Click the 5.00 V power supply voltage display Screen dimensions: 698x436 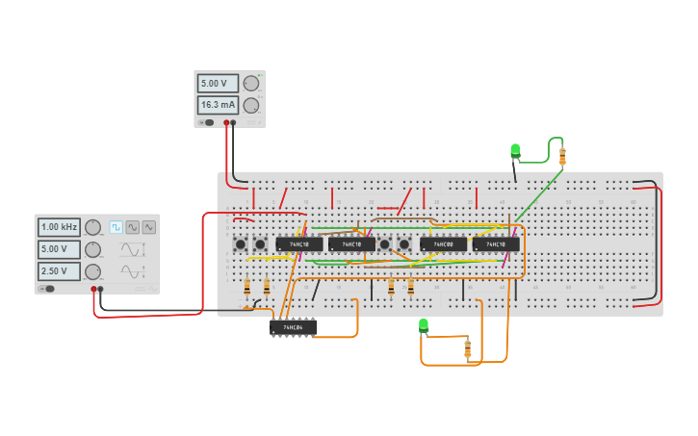[x=218, y=84]
